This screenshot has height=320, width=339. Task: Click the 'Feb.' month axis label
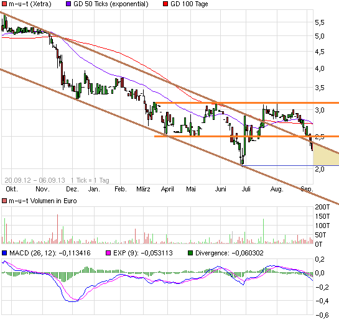pos(121,189)
